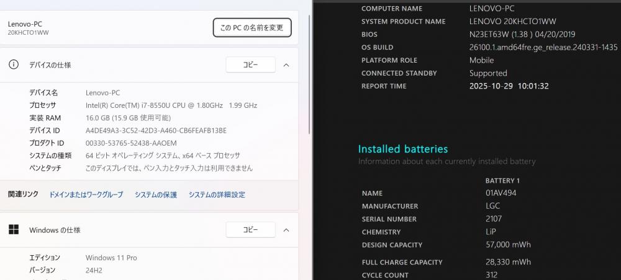Select the version value 24H2
This screenshot has width=621, height=280.
point(93,271)
